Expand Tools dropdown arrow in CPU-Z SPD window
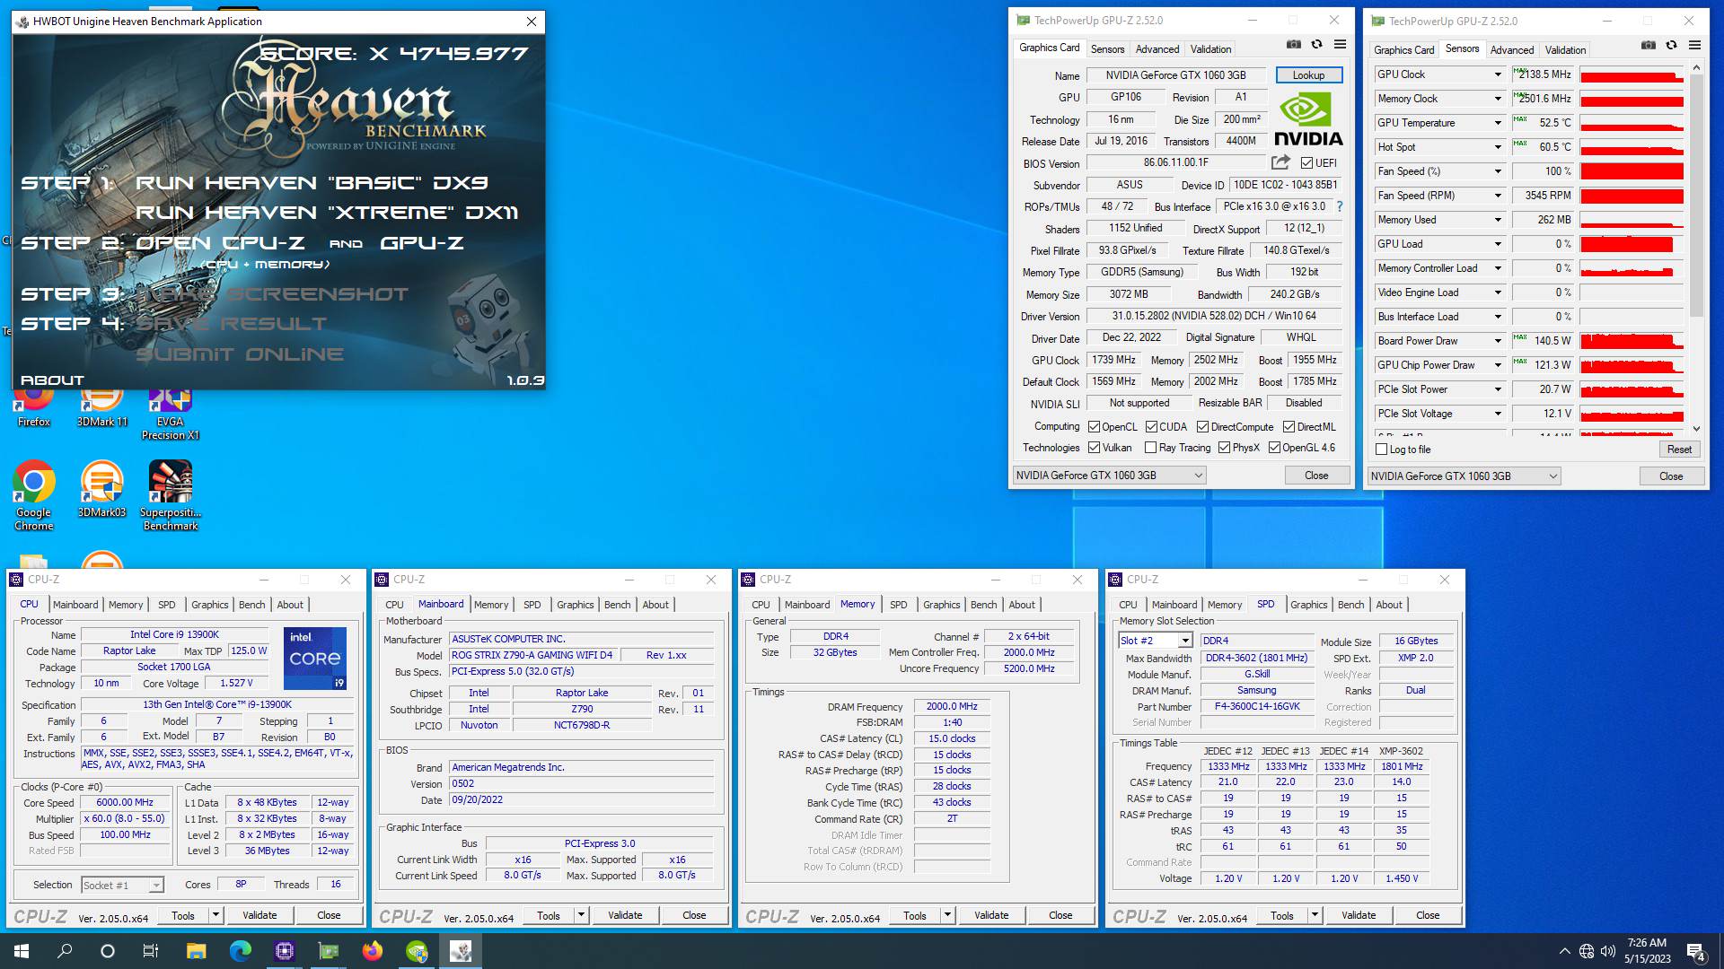Image resolution: width=1724 pixels, height=969 pixels. 1315,915
